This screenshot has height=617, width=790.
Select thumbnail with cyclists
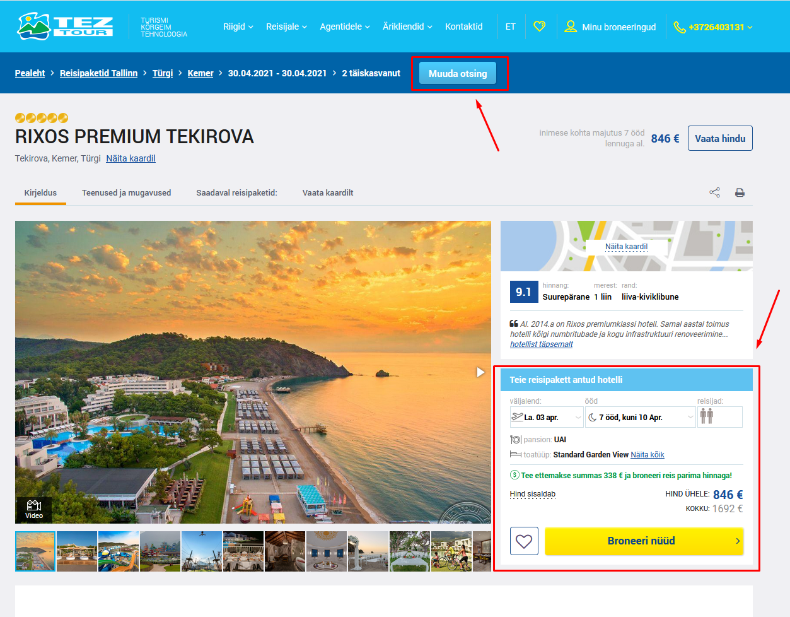pos(451,551)
